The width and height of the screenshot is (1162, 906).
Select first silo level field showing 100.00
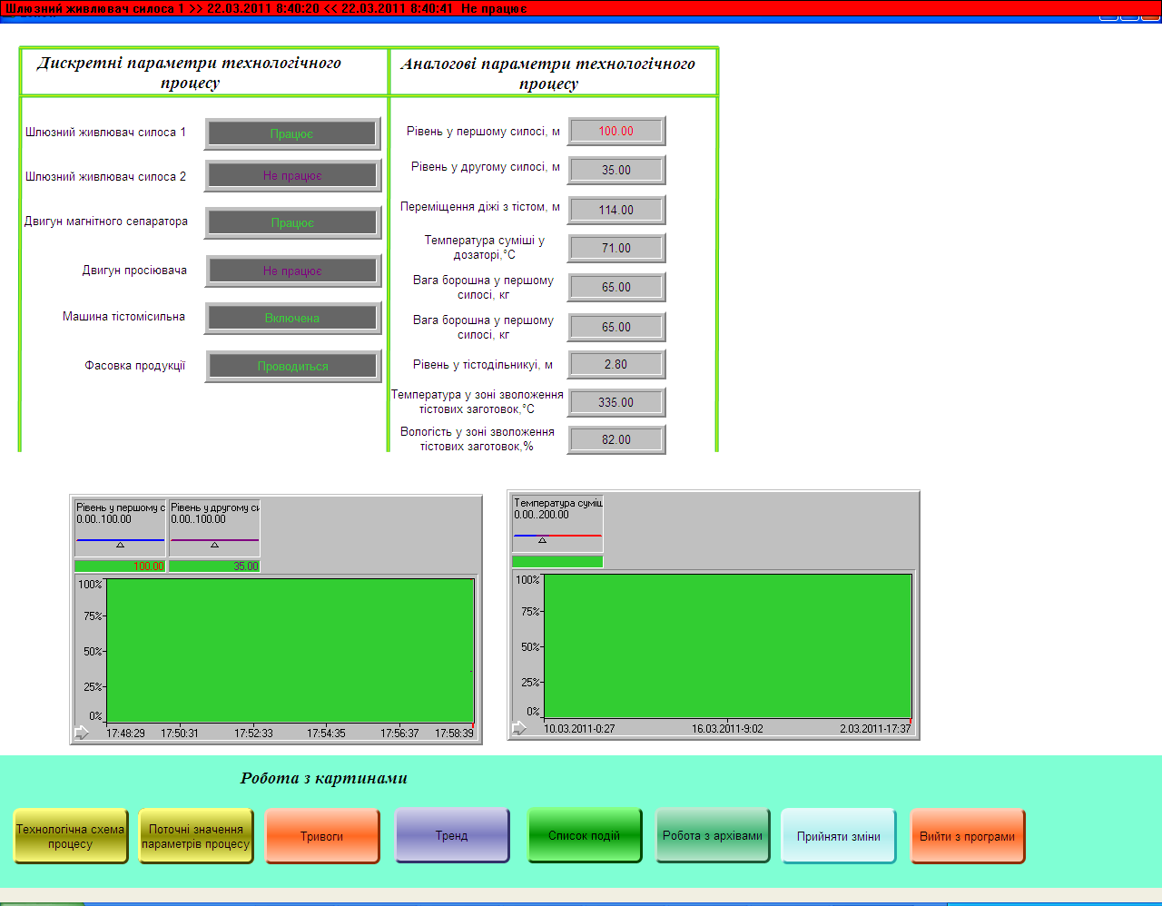point(616,131)
